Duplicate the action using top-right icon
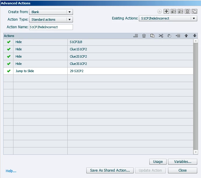The height and width of the screenshot is (178, 201). coord(194,11)
